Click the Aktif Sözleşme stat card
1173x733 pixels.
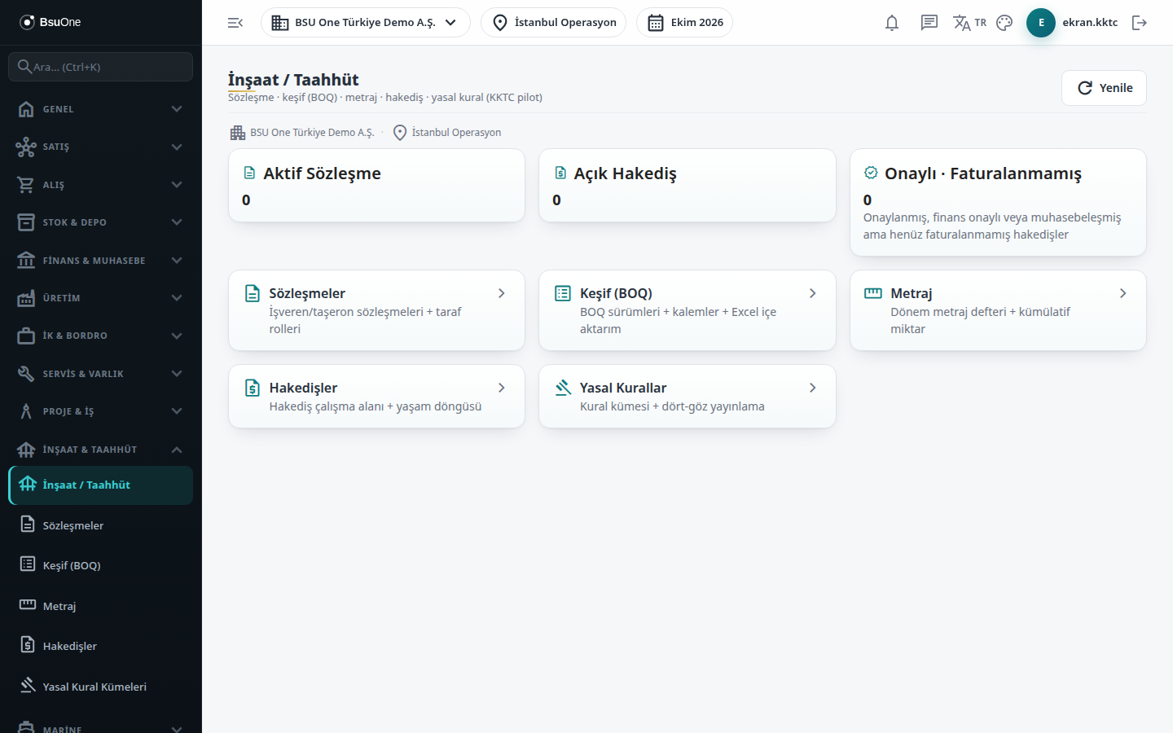(x=376, y=186)
